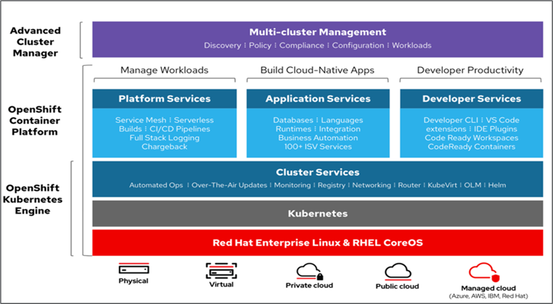The height and width of the screenshot is (304, 553).
Task: Click the word Policy
Action: pos(260,45)
